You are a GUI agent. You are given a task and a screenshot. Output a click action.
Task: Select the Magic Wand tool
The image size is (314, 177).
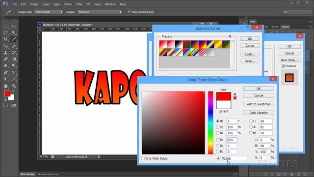click(x=14, y=33)
